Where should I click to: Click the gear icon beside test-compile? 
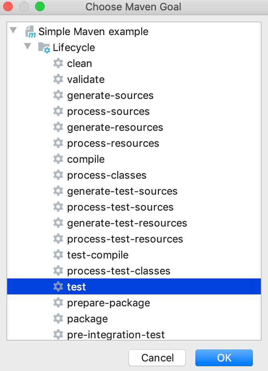point(58,255)
